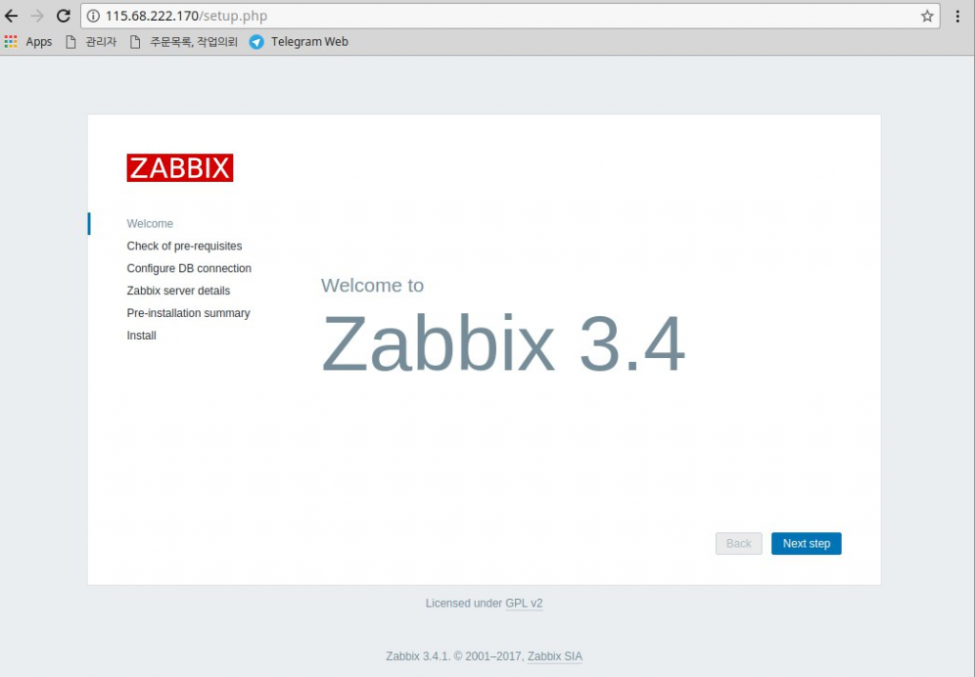
Task: Click the browser forward arrow
Action: [x=36, y=15]
